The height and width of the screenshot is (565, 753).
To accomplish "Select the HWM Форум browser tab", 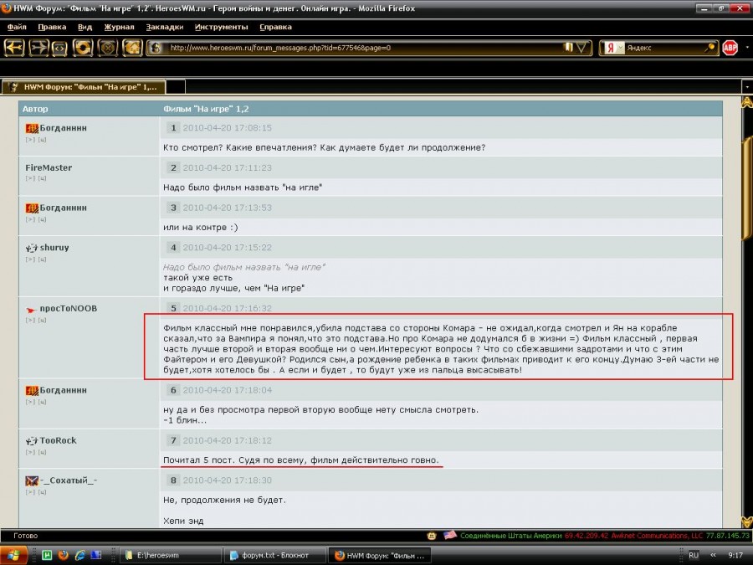I will click(84, 87).
